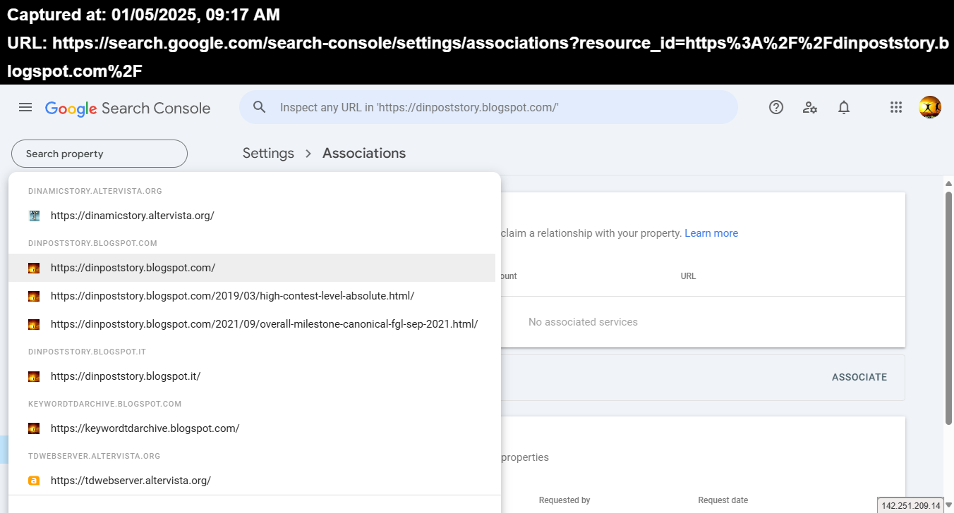Open the user settings icon

[x=810, y=108]
